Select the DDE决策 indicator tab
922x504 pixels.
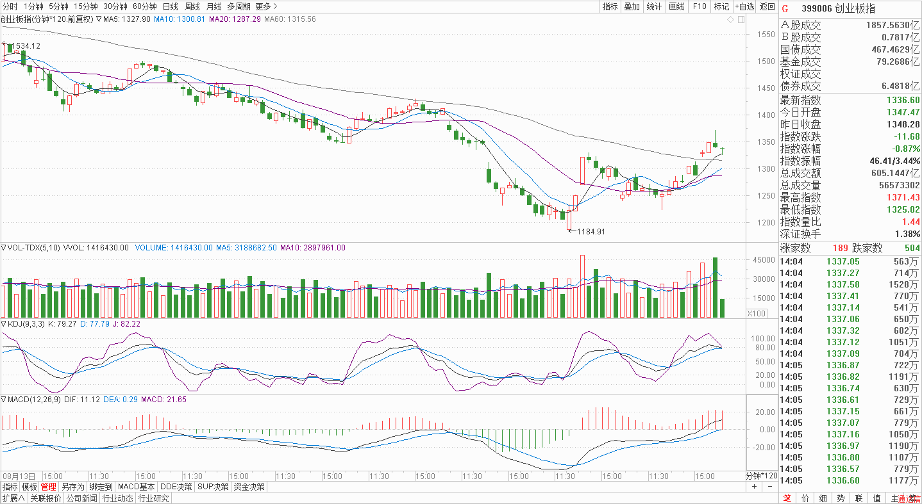[x=176, y=487]
